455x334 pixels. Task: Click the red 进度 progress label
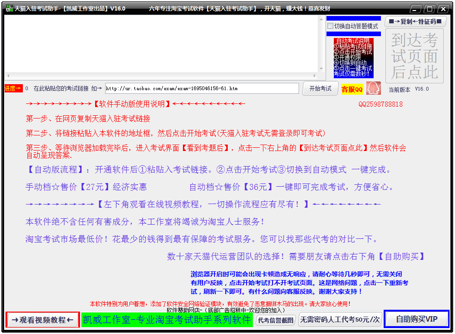pos(13,88)
